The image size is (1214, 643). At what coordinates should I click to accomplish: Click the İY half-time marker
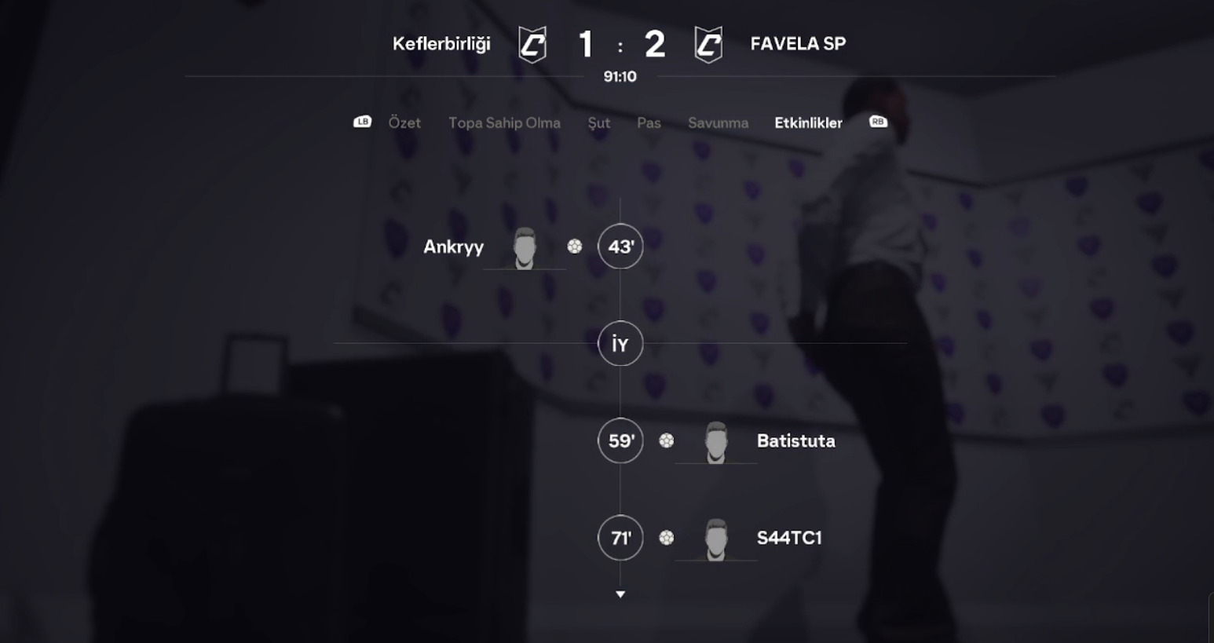pos(620,344)
